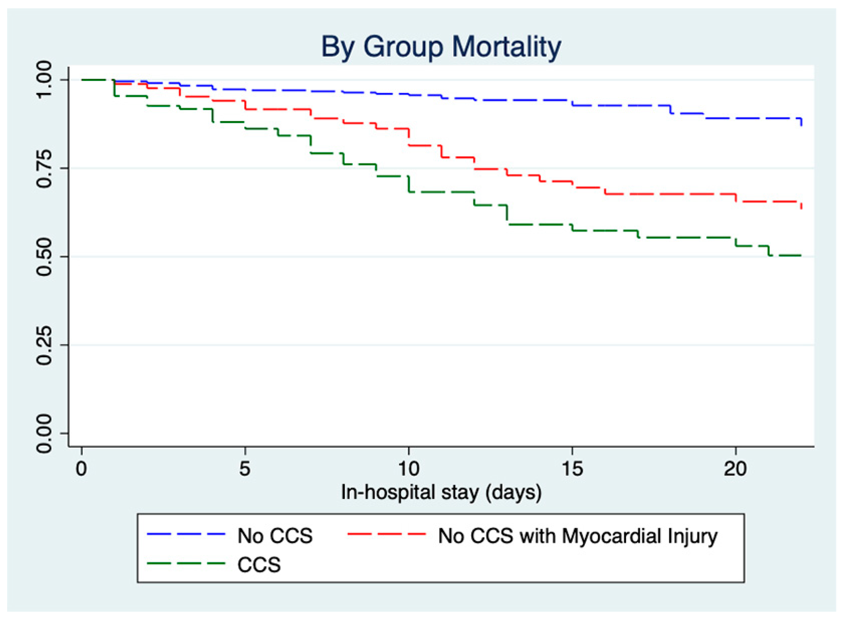The height and width of the screenshot is (620, 844).
Task: Click the x-axis tick label 10
Action: pos(409,469)
